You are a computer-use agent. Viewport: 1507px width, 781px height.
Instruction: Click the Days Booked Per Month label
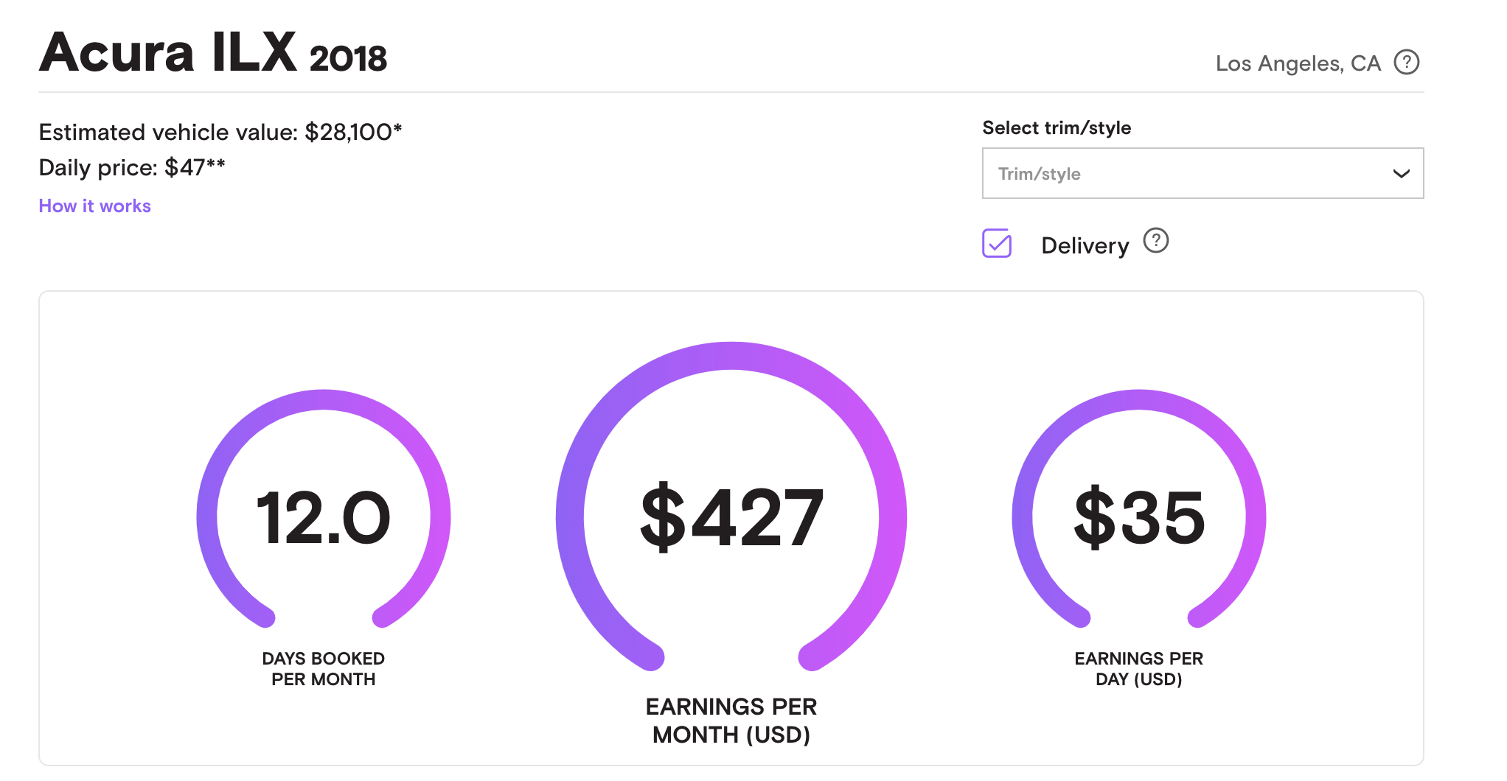[324, 669]
